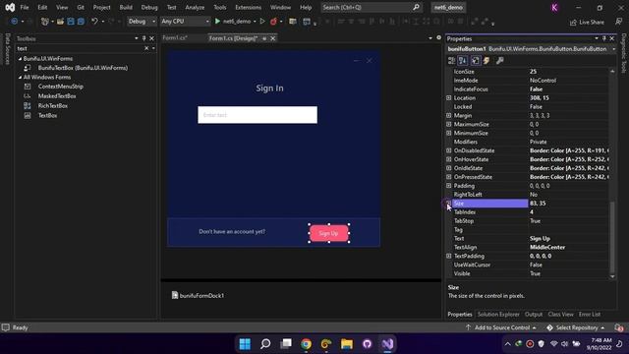The width and height of the screenshot is (629, 354).
Task: Expand the TextPadding property
Action: click(449, 256)
